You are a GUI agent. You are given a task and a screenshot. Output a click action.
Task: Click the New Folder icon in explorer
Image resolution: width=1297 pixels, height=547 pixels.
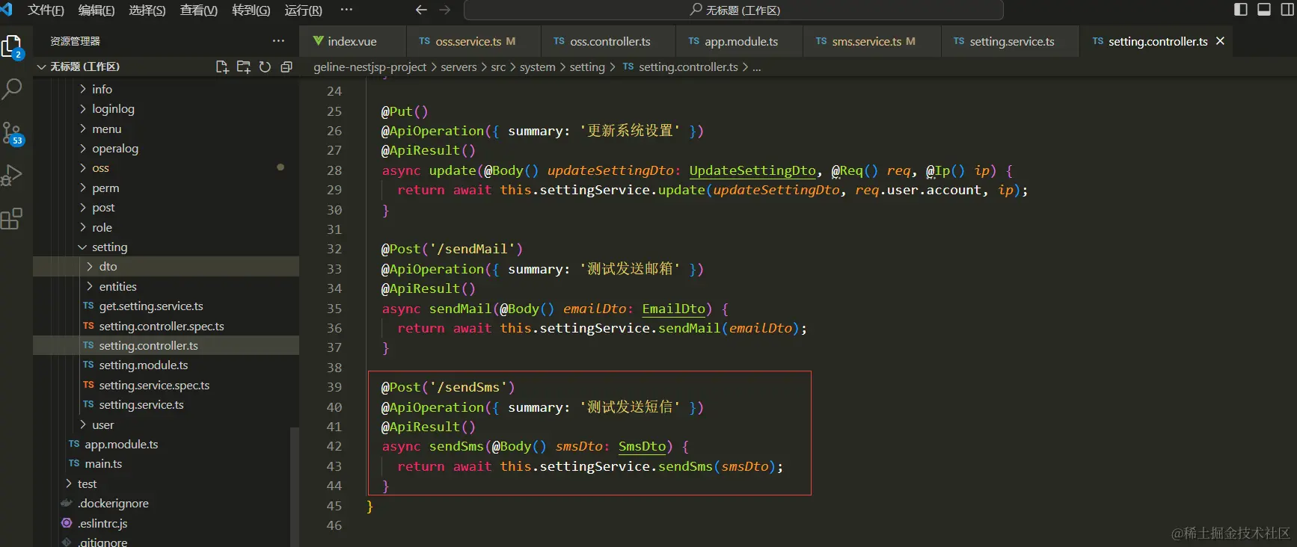[243, 67]
